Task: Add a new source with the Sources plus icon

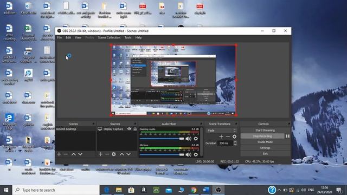Action: [x=100, y=154]
